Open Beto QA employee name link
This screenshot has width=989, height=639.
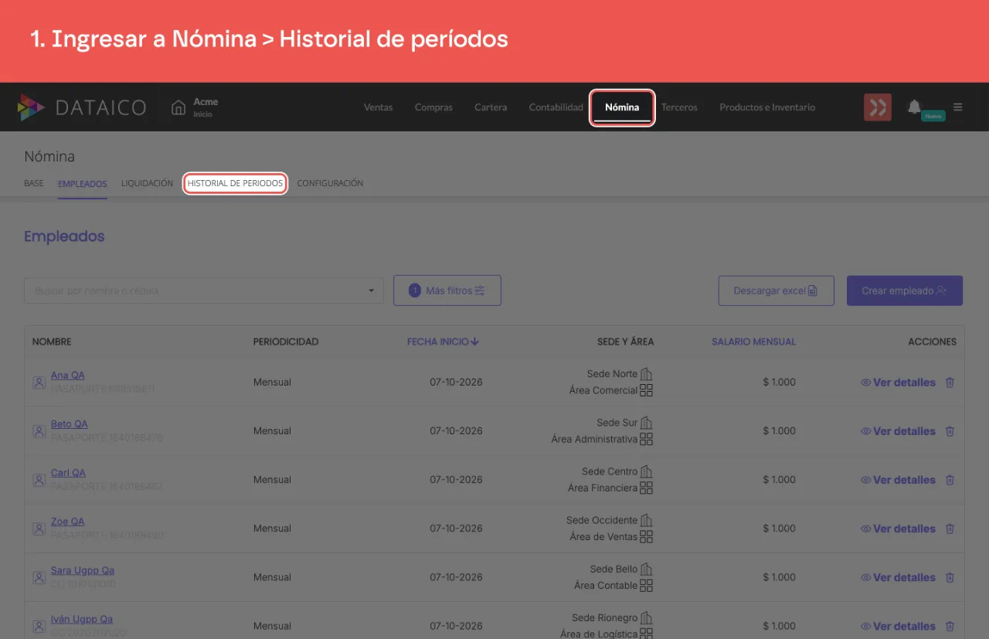pyautogui.click(x=70, y=424)
